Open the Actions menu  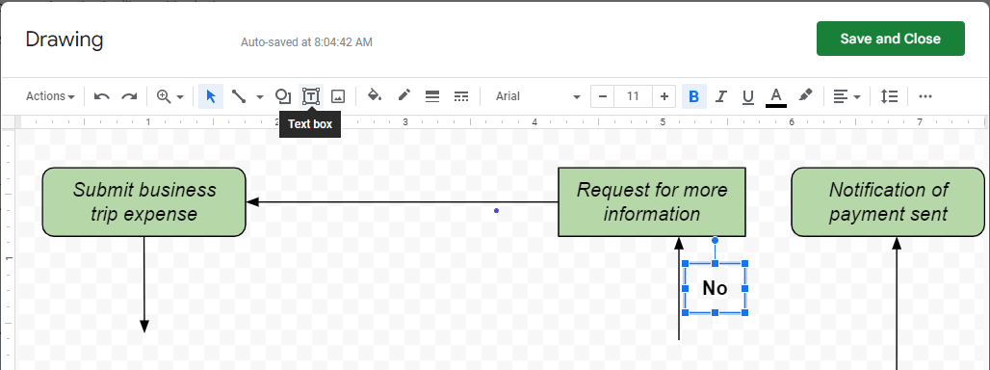(50, 96)
